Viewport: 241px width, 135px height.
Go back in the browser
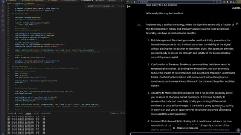(128, 2)
